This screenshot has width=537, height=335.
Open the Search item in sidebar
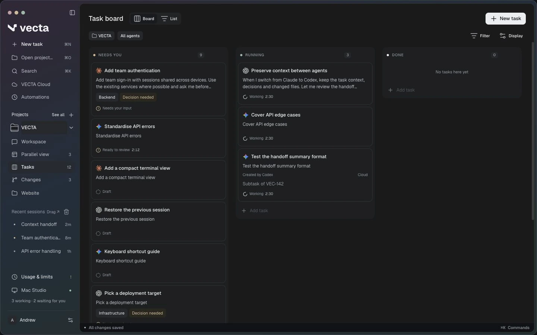pos(41,71)
